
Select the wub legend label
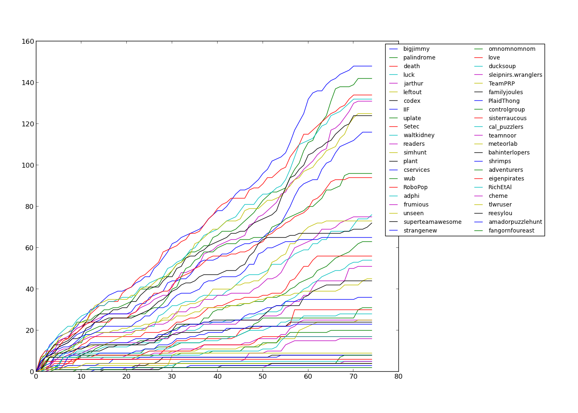(x=410, y=178)
